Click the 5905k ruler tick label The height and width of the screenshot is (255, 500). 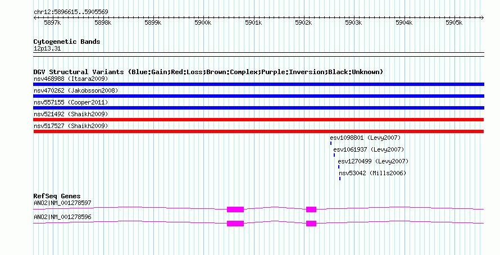pyautogui.click(x=454, y=22)
